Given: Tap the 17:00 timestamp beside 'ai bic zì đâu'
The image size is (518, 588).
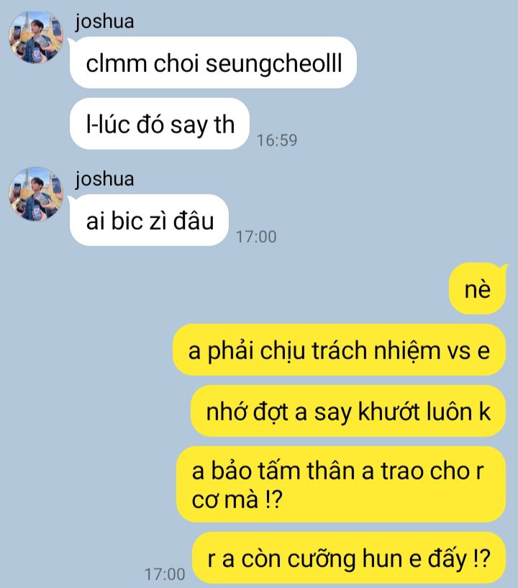Looking at the screenshot, I should tap(256, 237).
